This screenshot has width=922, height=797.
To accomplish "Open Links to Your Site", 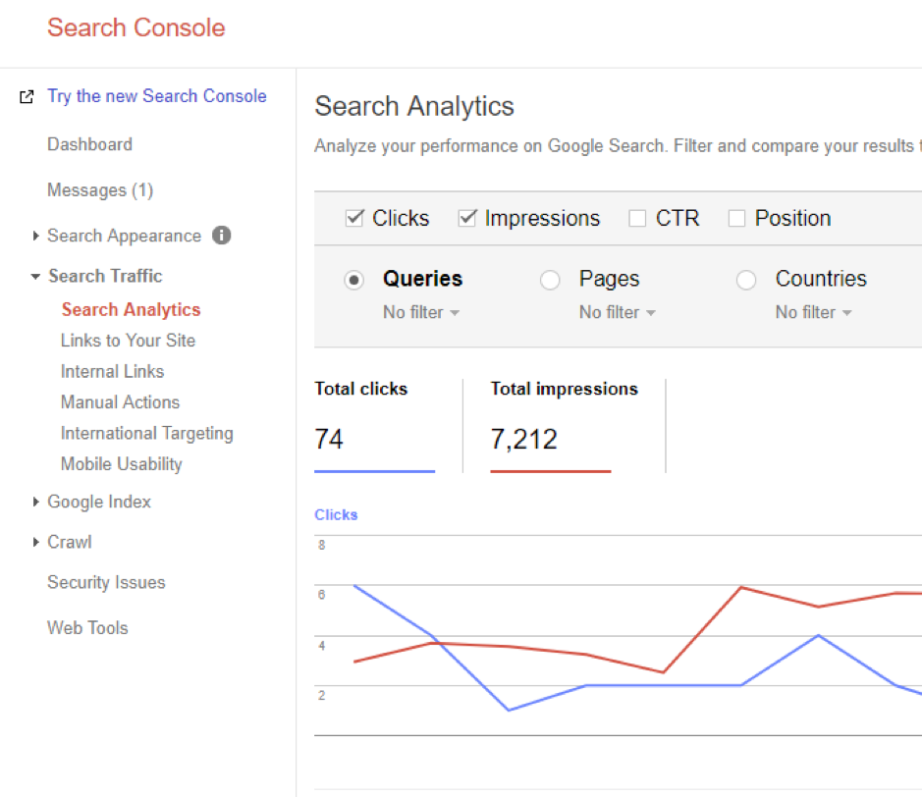I will point(128,341).
